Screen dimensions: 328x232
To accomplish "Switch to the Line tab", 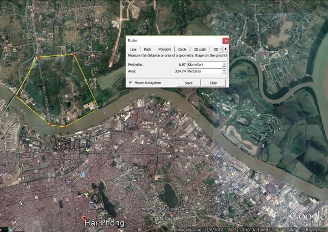I will point(134,49).
